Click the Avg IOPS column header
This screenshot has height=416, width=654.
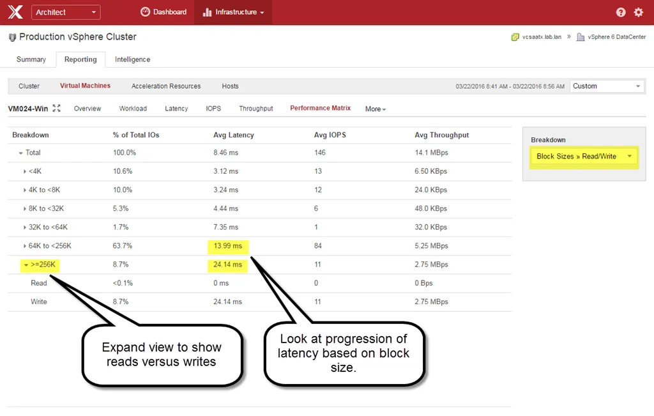click(x=330, y=135)
